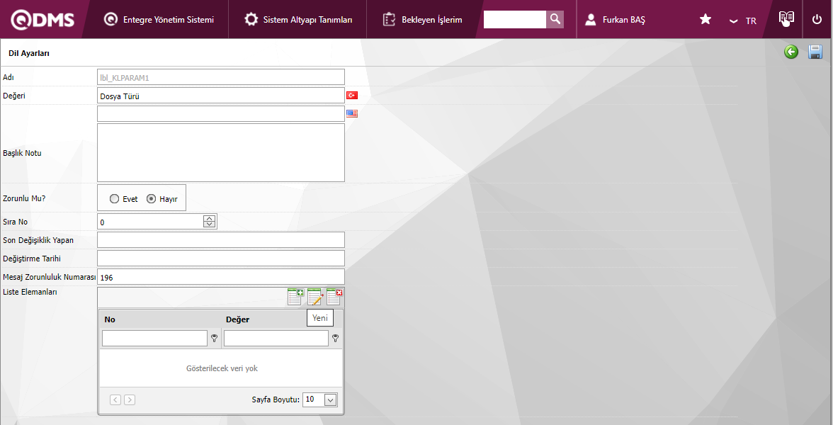Screen dimensions: 833x425
Task: Click the delete list element icon
Action: coord(334,297)
